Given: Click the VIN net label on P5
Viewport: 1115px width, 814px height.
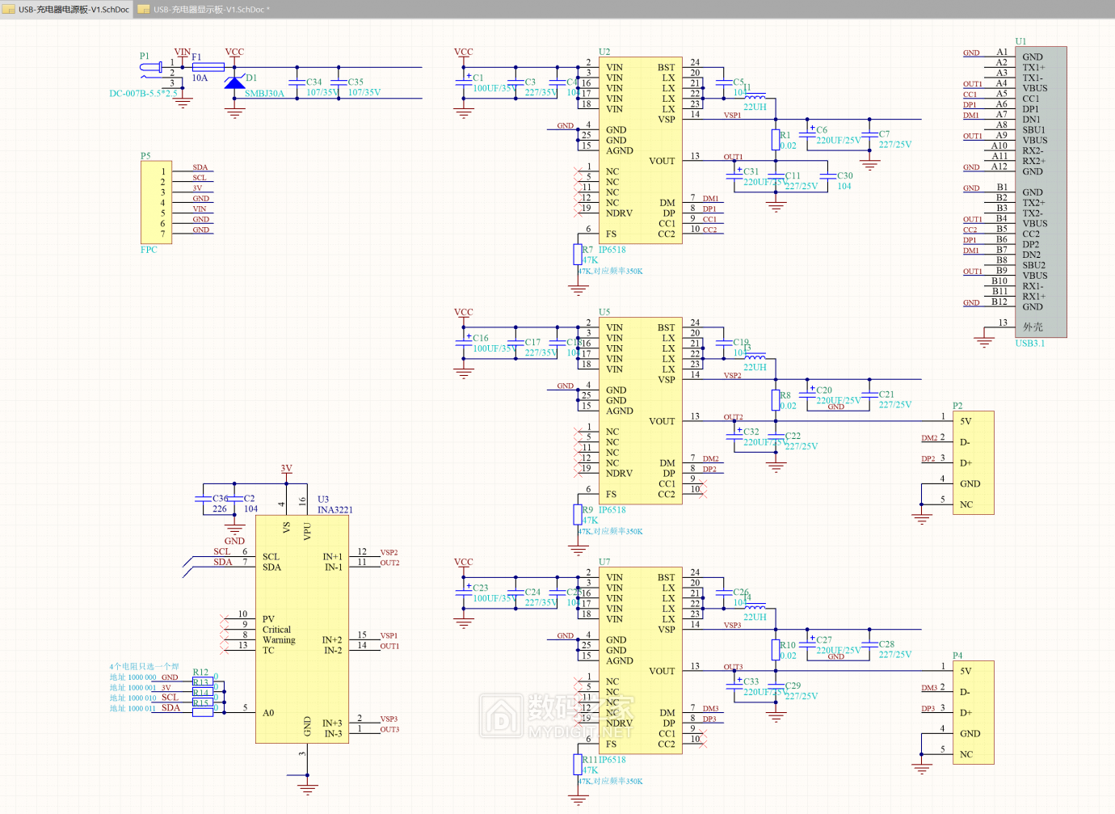Looking at the screenshot, I should point(200,209).
